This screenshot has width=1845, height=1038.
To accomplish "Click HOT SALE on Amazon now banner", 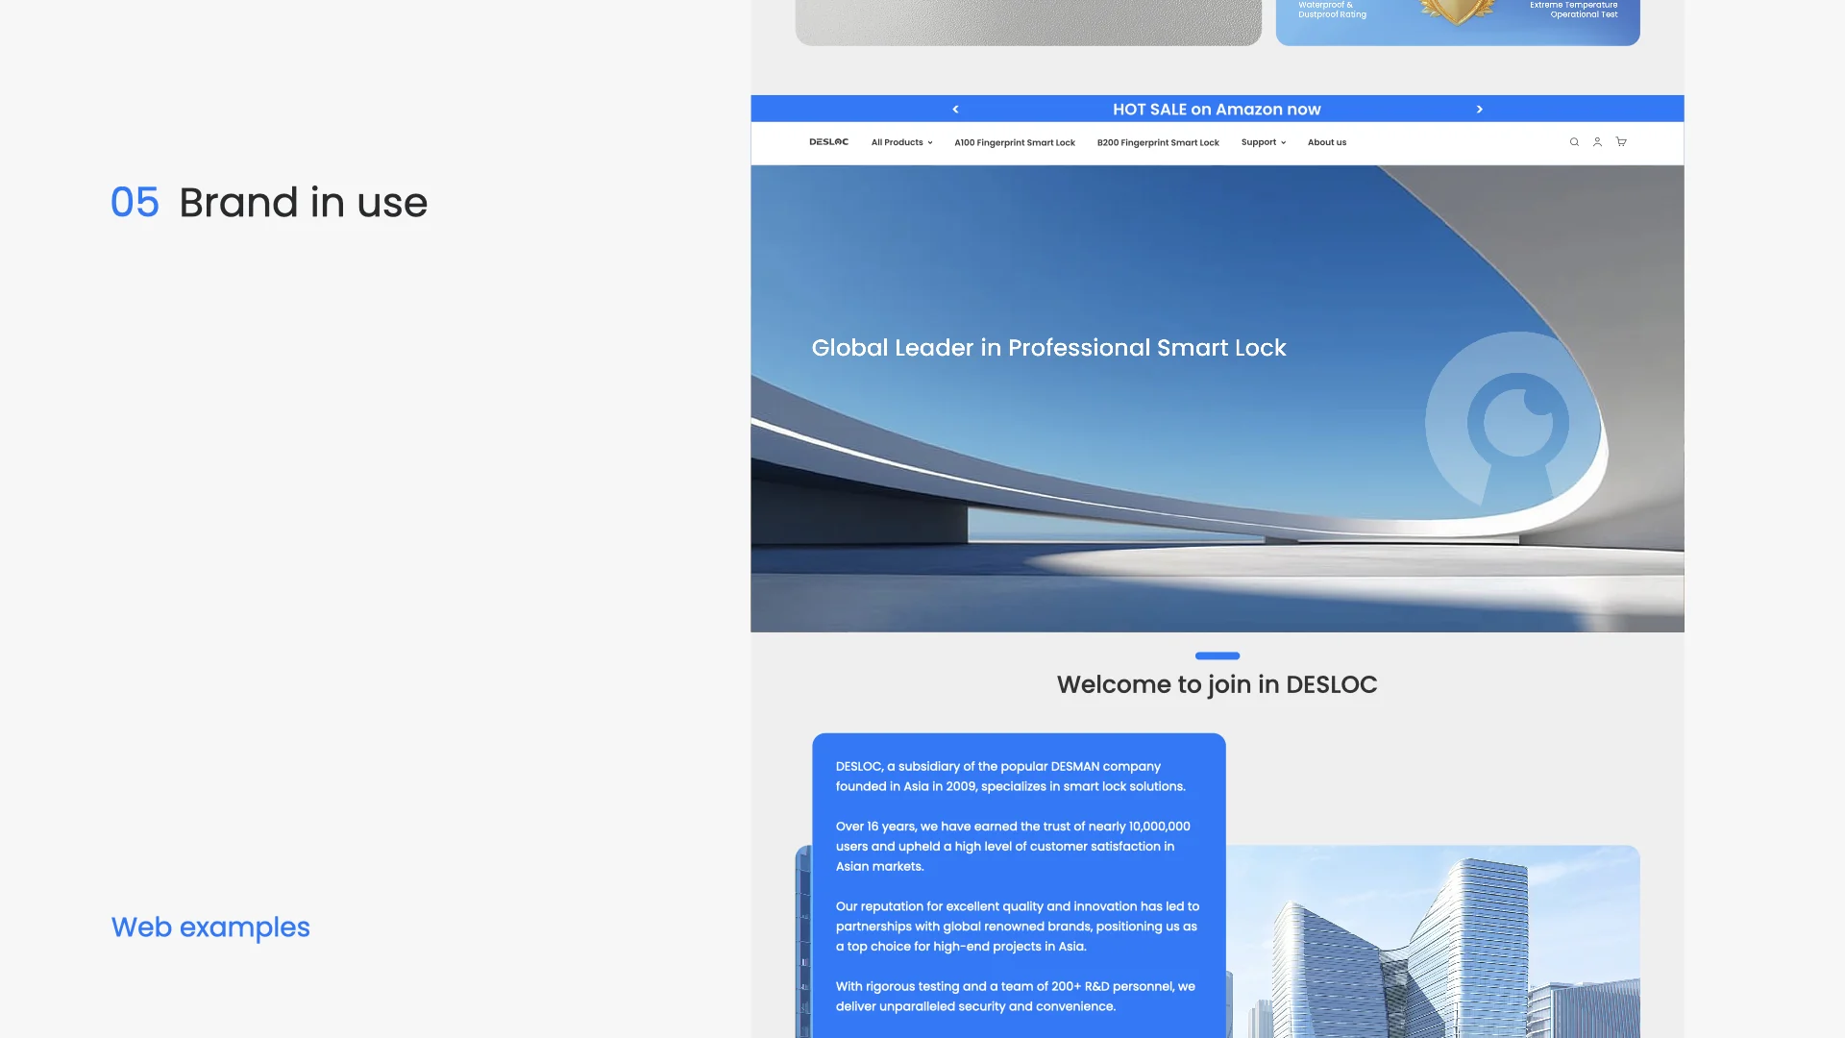I will point(1217,110).
